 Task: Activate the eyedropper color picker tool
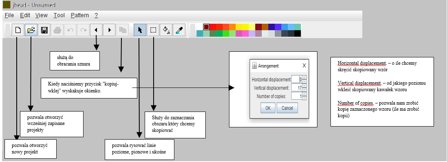(179, 30)
